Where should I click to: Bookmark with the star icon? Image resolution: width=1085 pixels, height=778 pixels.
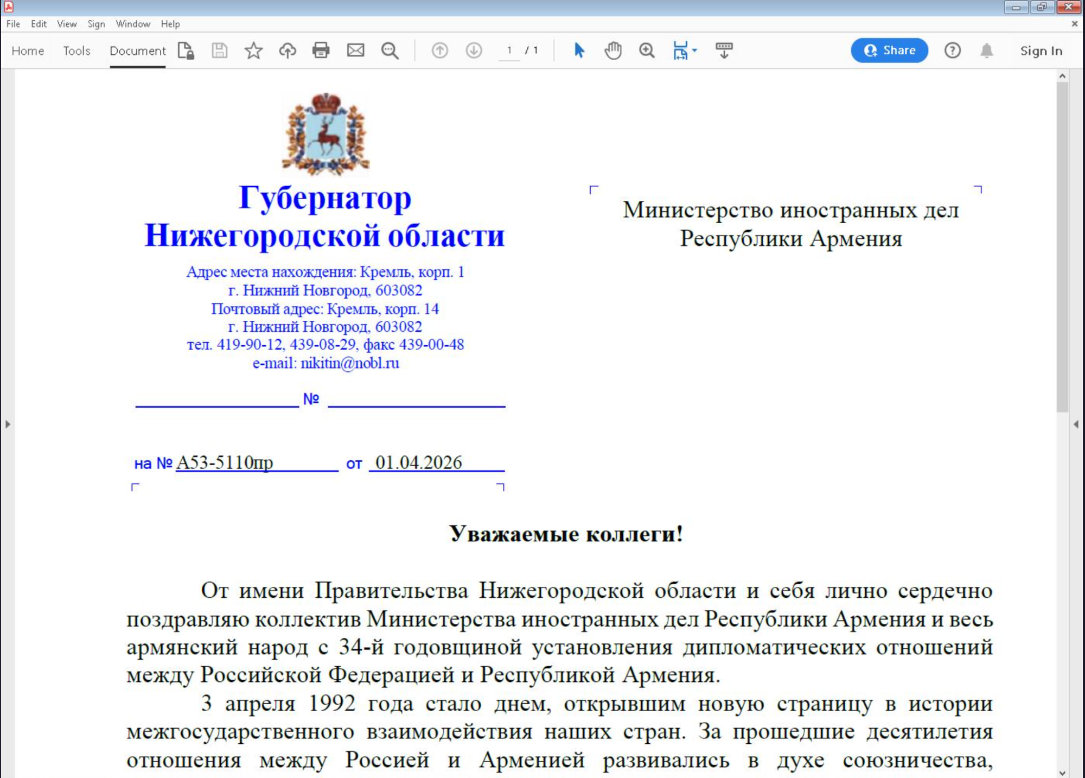pos(253,50)
